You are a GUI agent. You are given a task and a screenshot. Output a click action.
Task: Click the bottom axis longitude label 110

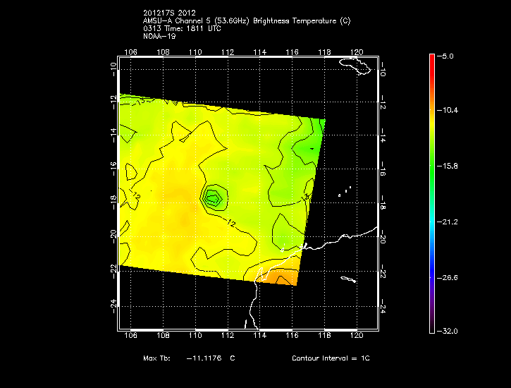[195, 335]
